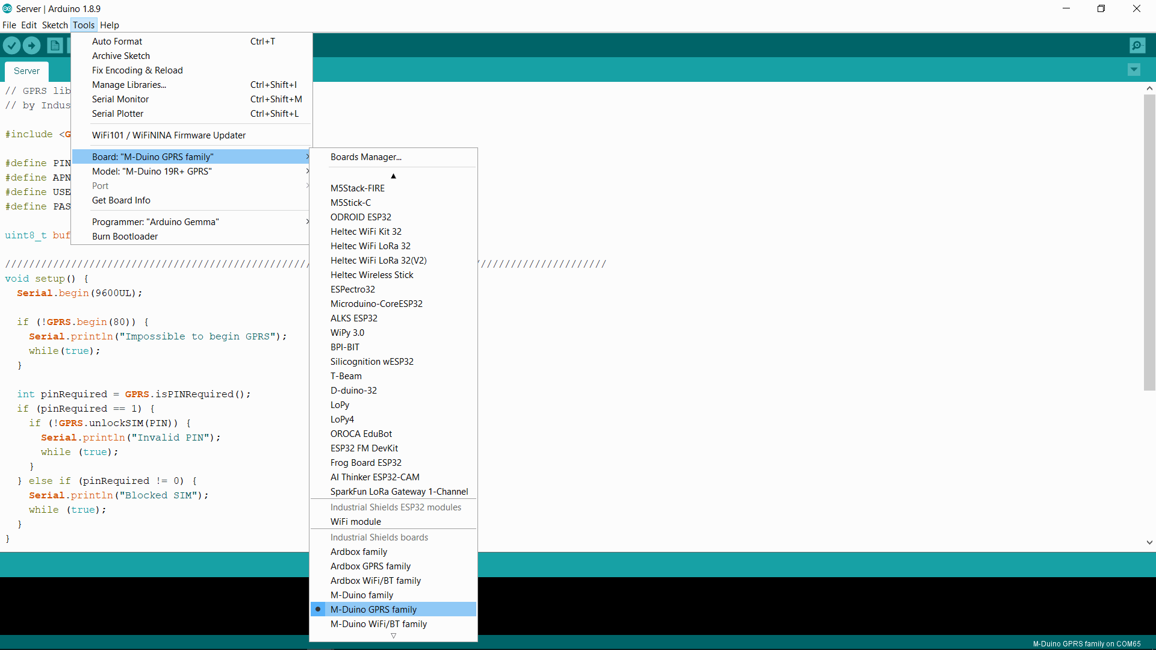Click the Upload arrow icon
Screen dimensions: 1156x650
pos(31,45)
